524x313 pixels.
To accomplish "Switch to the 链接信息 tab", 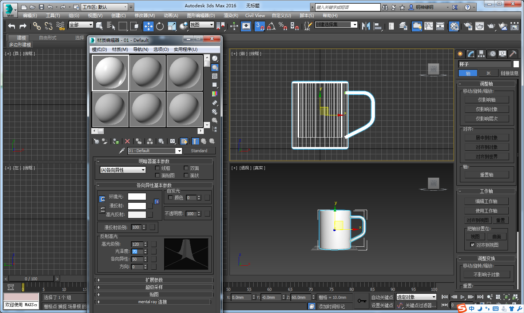I will point(509,73).
